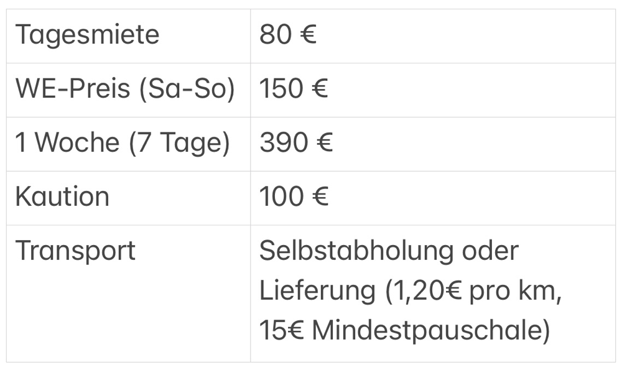622x375 pixels.
Task: Click the 390 € weekly price
Action: coord(296,142)
